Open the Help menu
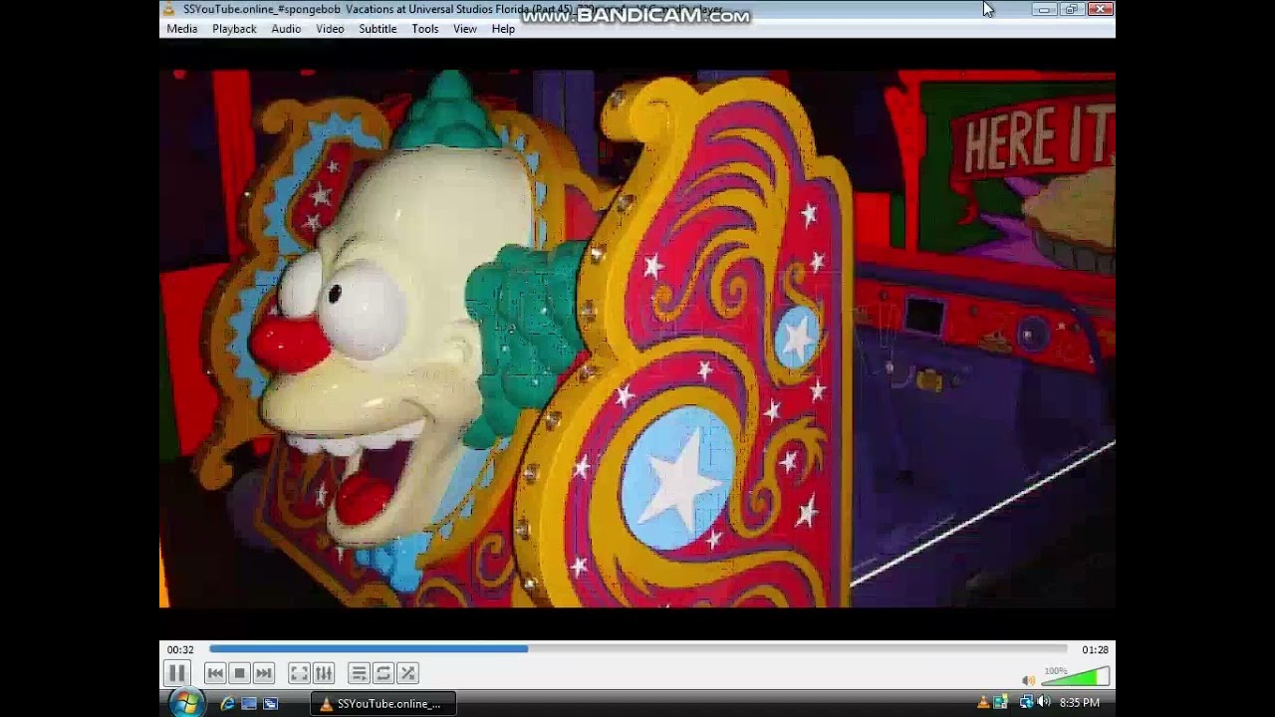The image size is (1275, 717). click(503, 29)
